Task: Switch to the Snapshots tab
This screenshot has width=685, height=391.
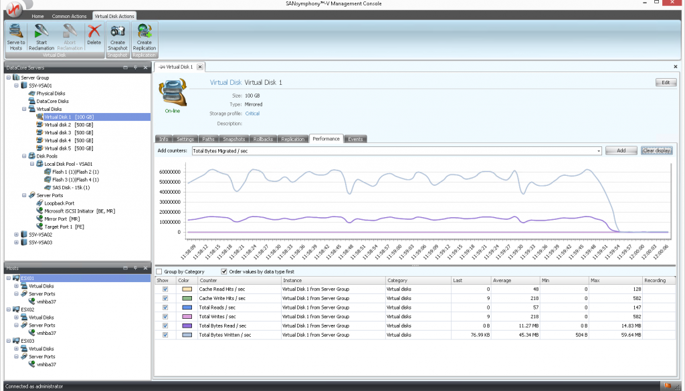Action: tap(233, 139)
